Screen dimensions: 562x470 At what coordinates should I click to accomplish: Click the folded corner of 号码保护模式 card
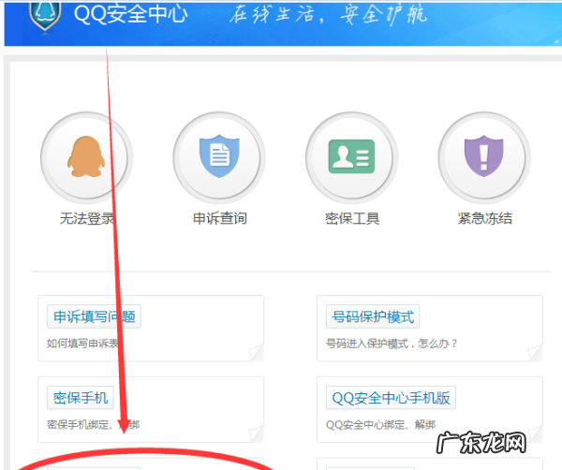(x=536, y=353)
